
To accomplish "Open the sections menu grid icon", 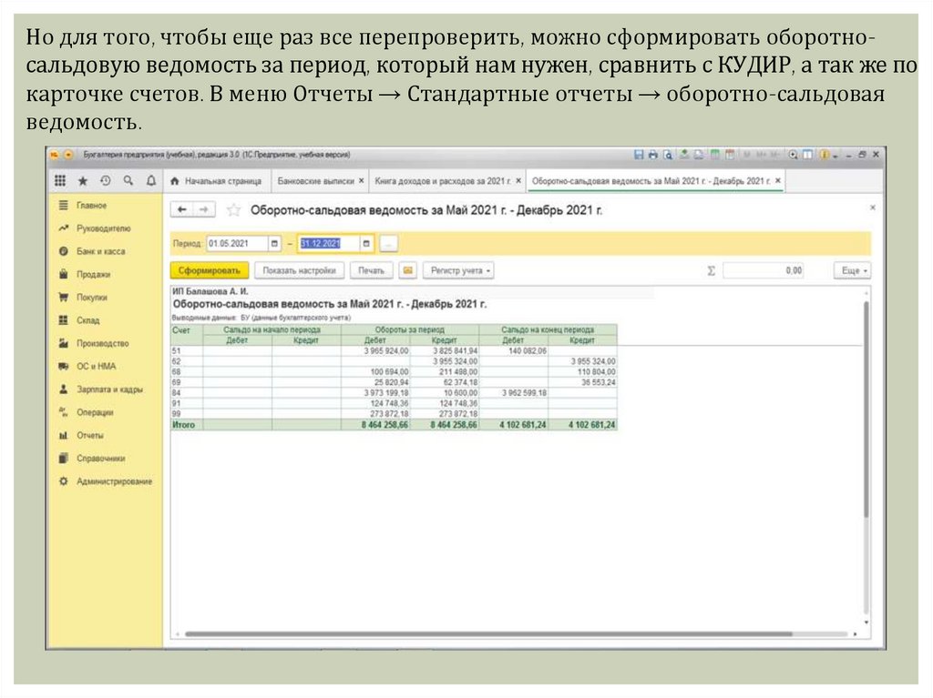I will [x=60, y=181].
